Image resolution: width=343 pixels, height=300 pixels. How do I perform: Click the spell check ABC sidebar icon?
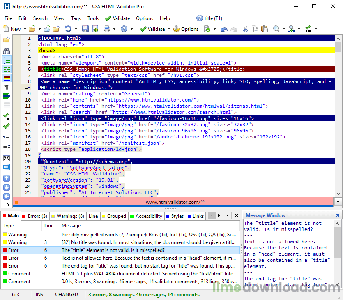coord(7,118)
